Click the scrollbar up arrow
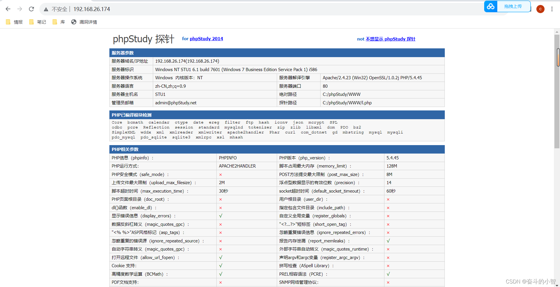Image resolution: width=560 pixels, height=287 pixels. [x=557, y=32]
